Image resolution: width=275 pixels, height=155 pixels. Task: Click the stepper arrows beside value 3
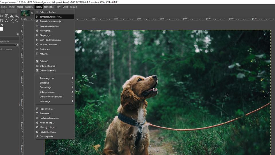click(x=18, y=45)
